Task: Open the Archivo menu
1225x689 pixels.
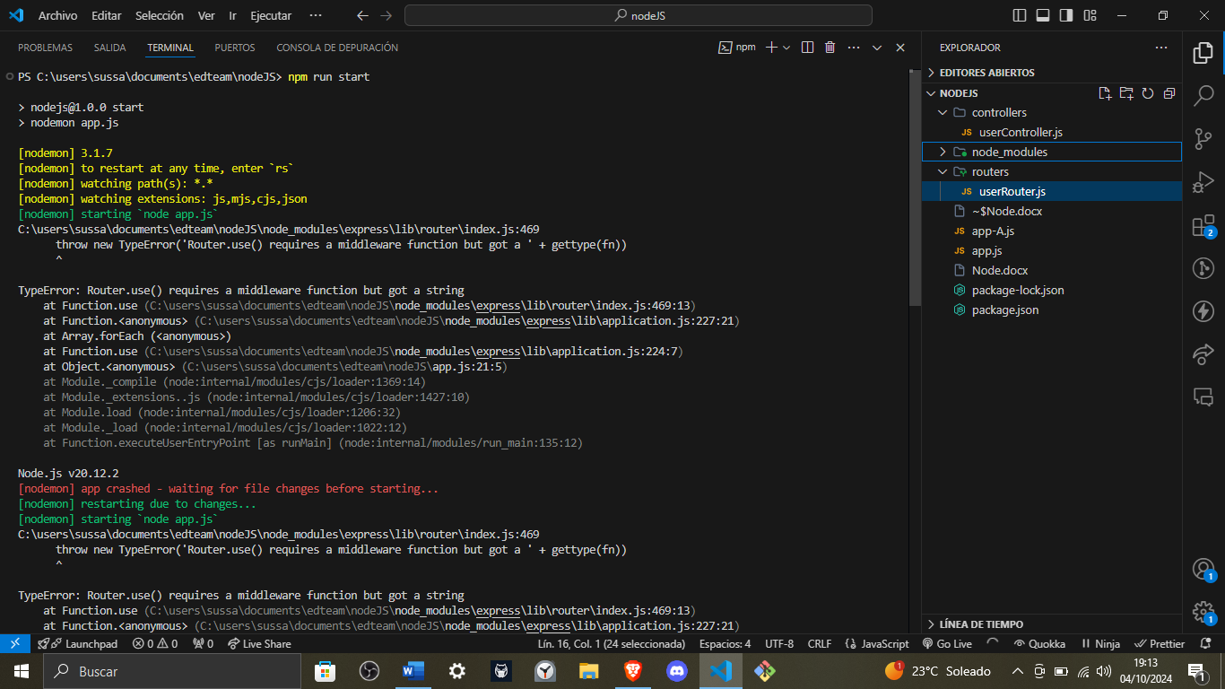Action: tap(57, 15)
